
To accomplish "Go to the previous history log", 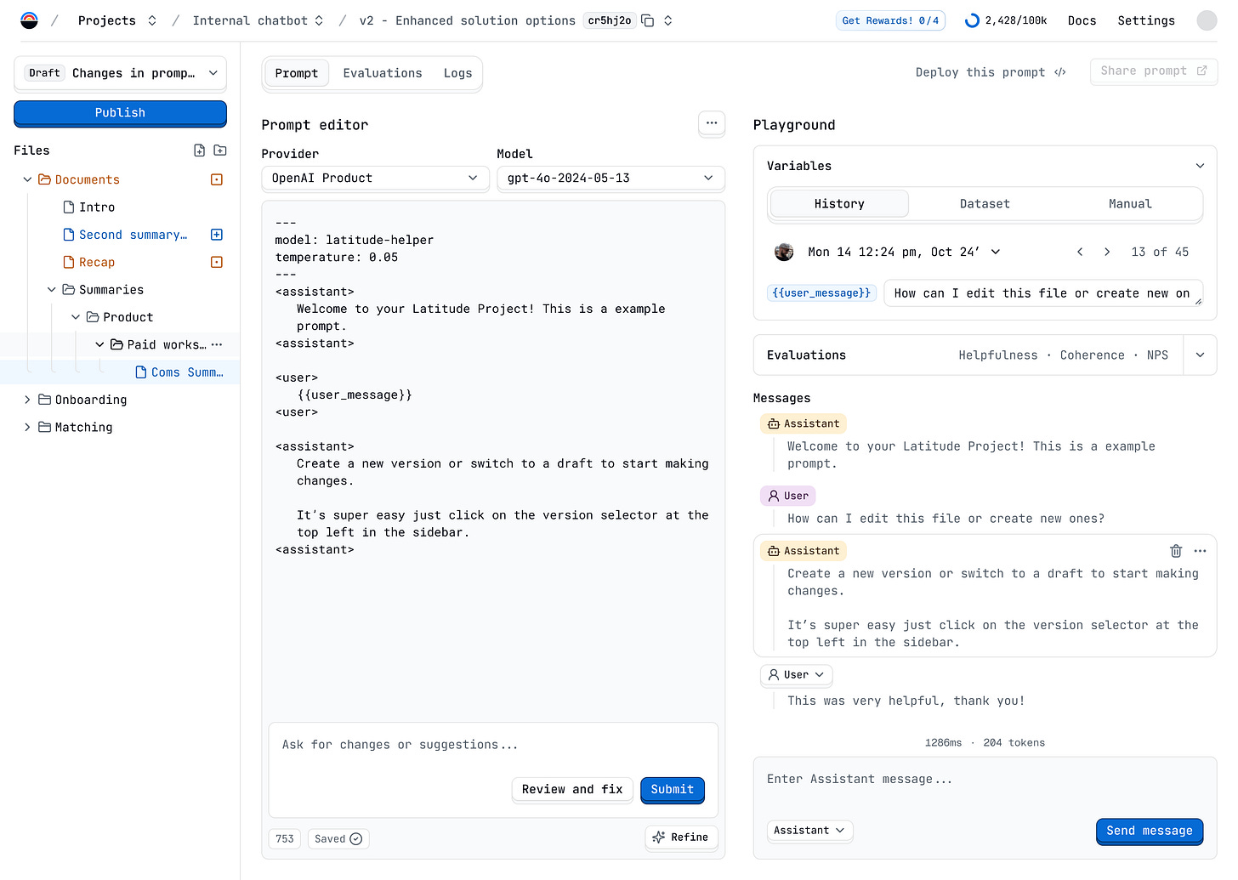I will (1080, 252).
